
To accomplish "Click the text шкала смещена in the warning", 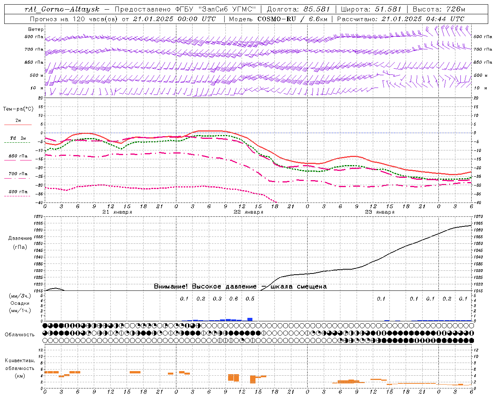I will pyautogui.click(x=299, y=287).
